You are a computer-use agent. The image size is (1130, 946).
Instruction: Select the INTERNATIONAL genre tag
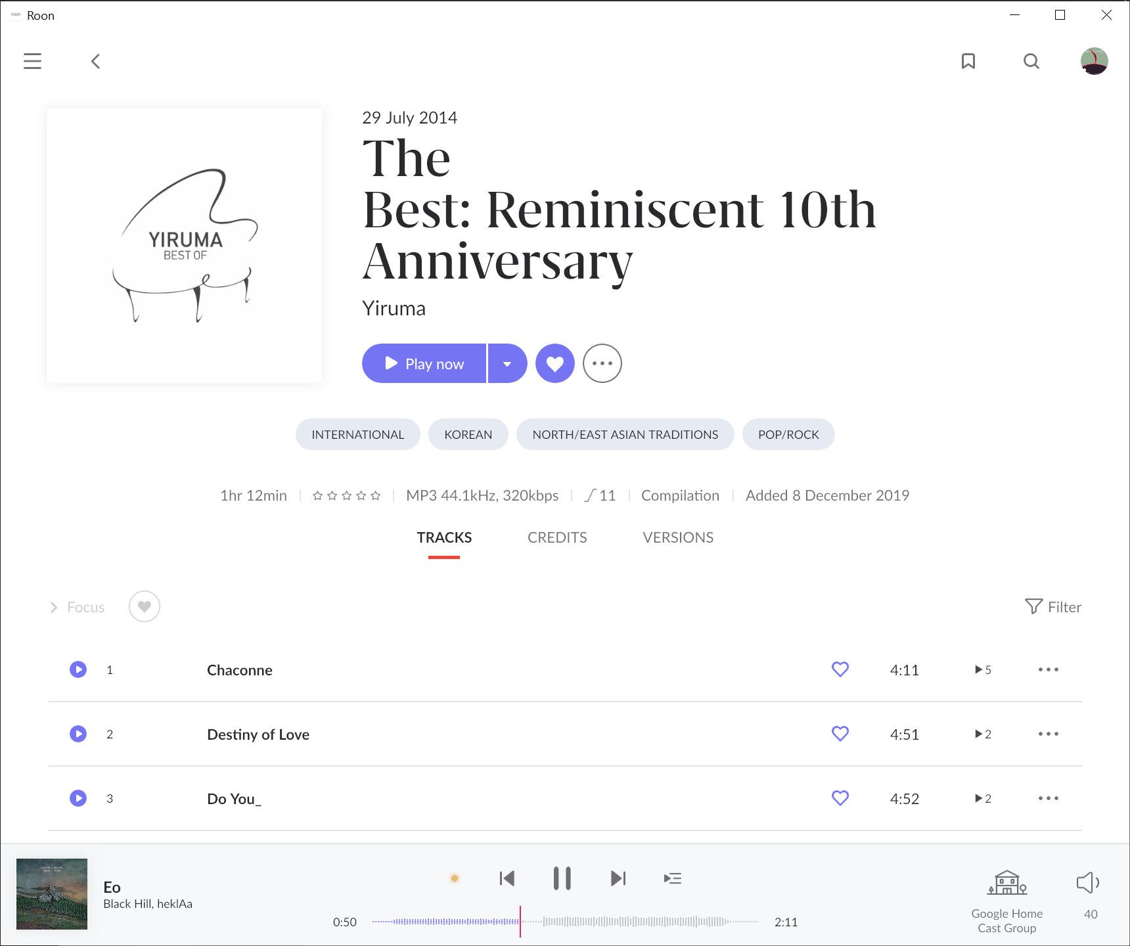(x=358, y=434)
